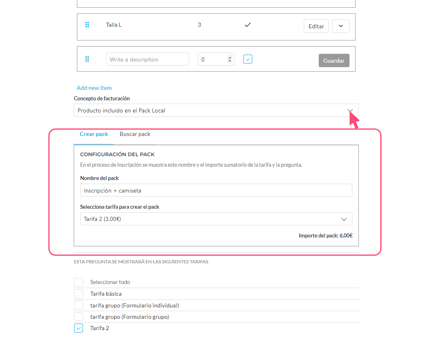Check tarifa grupo (Formulario individual) checkbox

click(79, 305)
